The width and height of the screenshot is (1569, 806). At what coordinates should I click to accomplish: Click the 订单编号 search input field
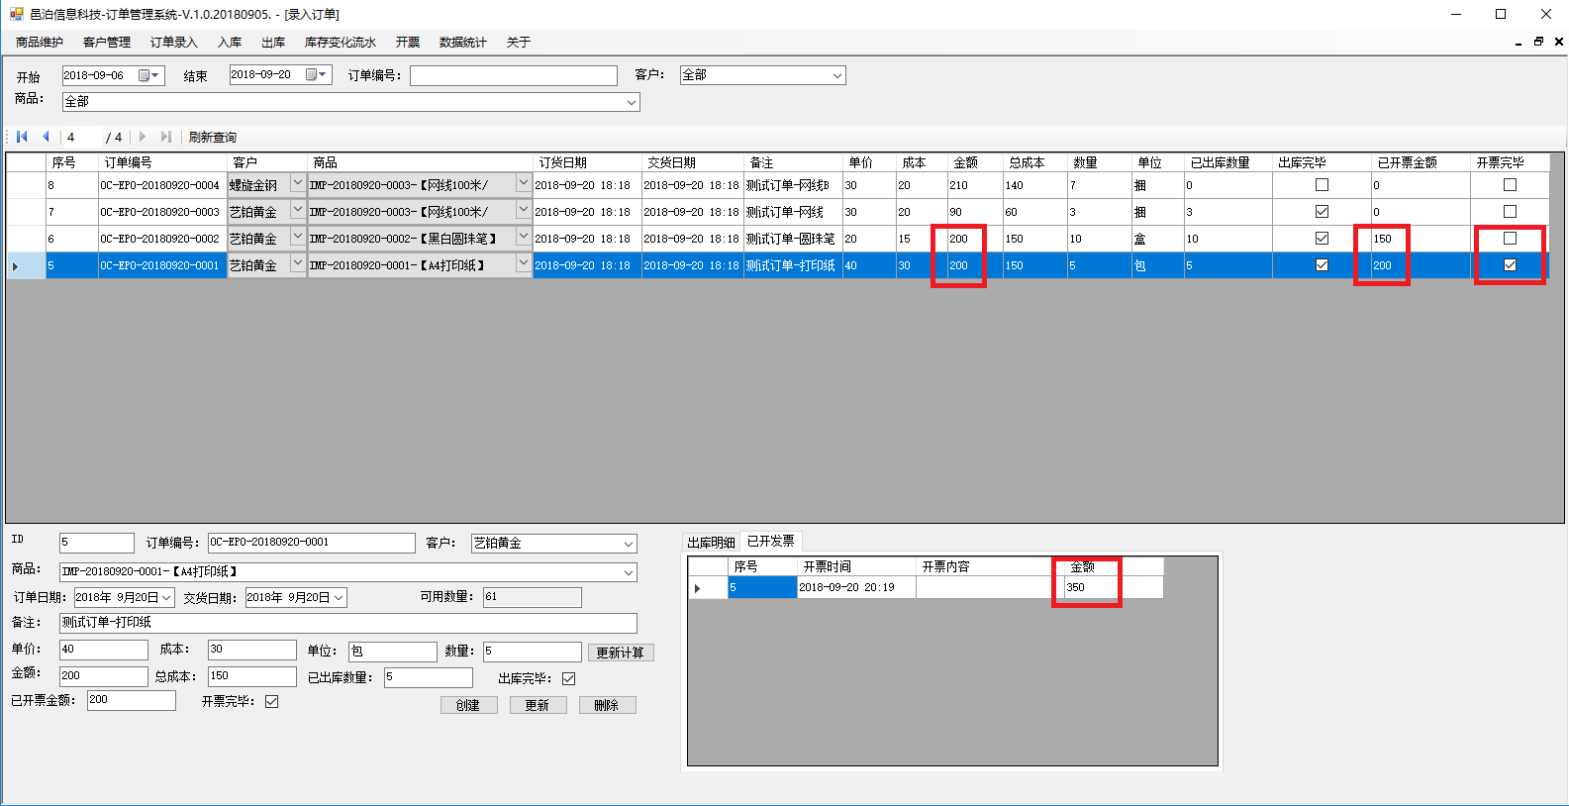514,76
